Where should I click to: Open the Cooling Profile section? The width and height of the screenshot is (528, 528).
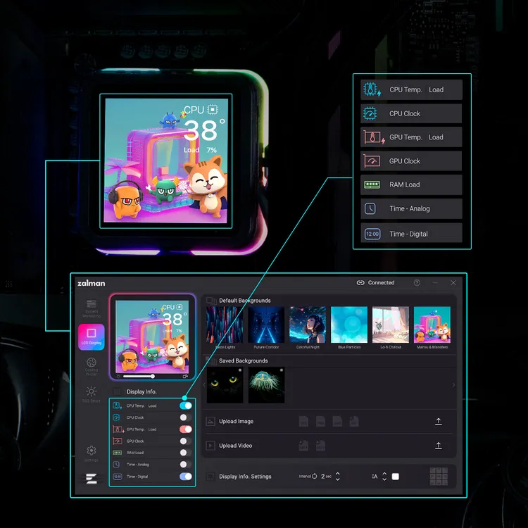[x=92, y=366]
